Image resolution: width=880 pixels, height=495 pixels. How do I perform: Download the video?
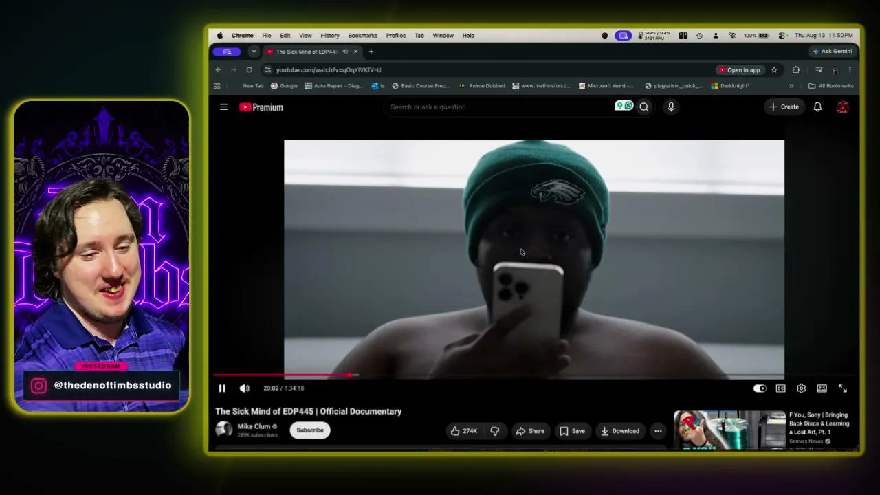620,431
